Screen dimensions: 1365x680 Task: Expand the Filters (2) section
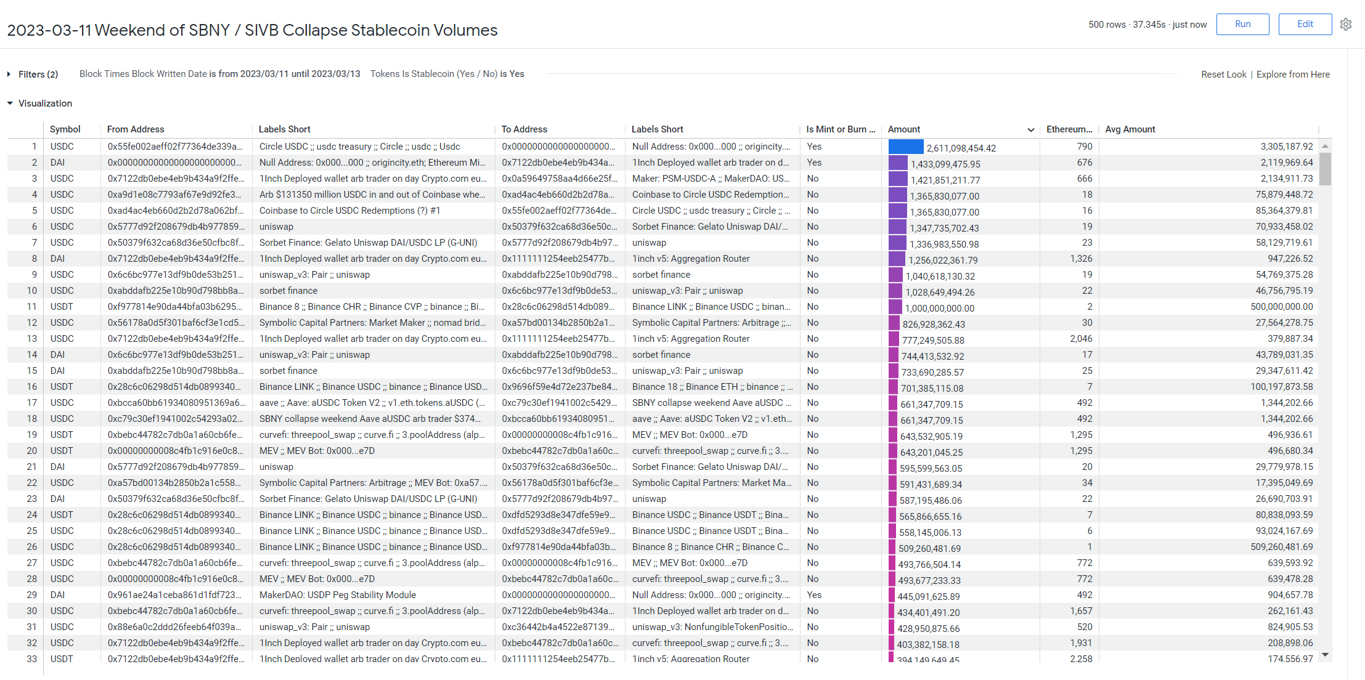(x=33, y=74)
